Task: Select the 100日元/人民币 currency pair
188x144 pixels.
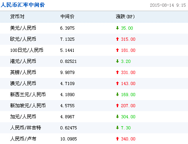Action: click(27, 50)
